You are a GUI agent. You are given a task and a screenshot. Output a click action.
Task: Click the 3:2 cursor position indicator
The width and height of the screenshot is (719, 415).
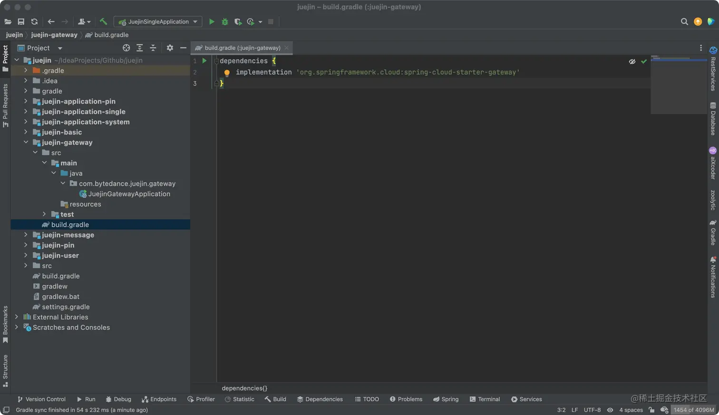coord(561,410)
